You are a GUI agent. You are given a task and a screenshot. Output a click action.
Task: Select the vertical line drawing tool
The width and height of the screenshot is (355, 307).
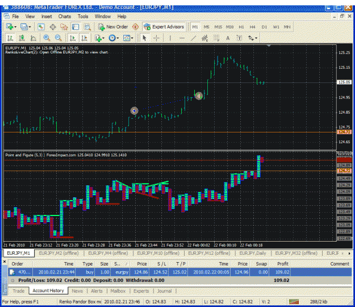pos(170,38)
